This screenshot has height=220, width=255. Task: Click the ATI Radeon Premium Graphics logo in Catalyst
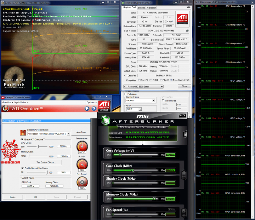(104, 106)
